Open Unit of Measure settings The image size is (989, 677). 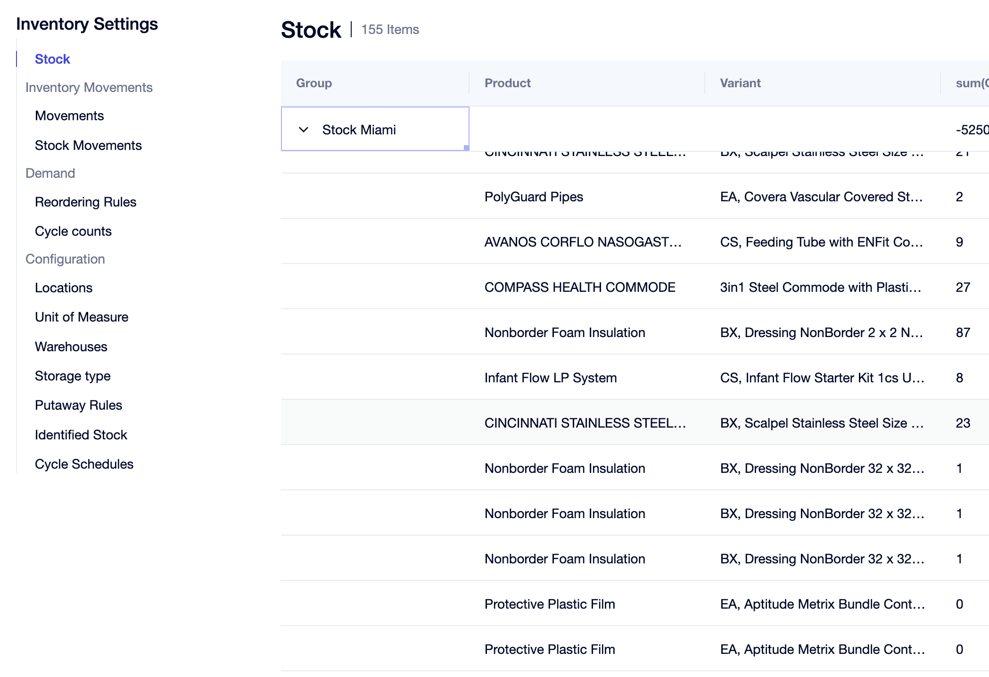point(82,317)
